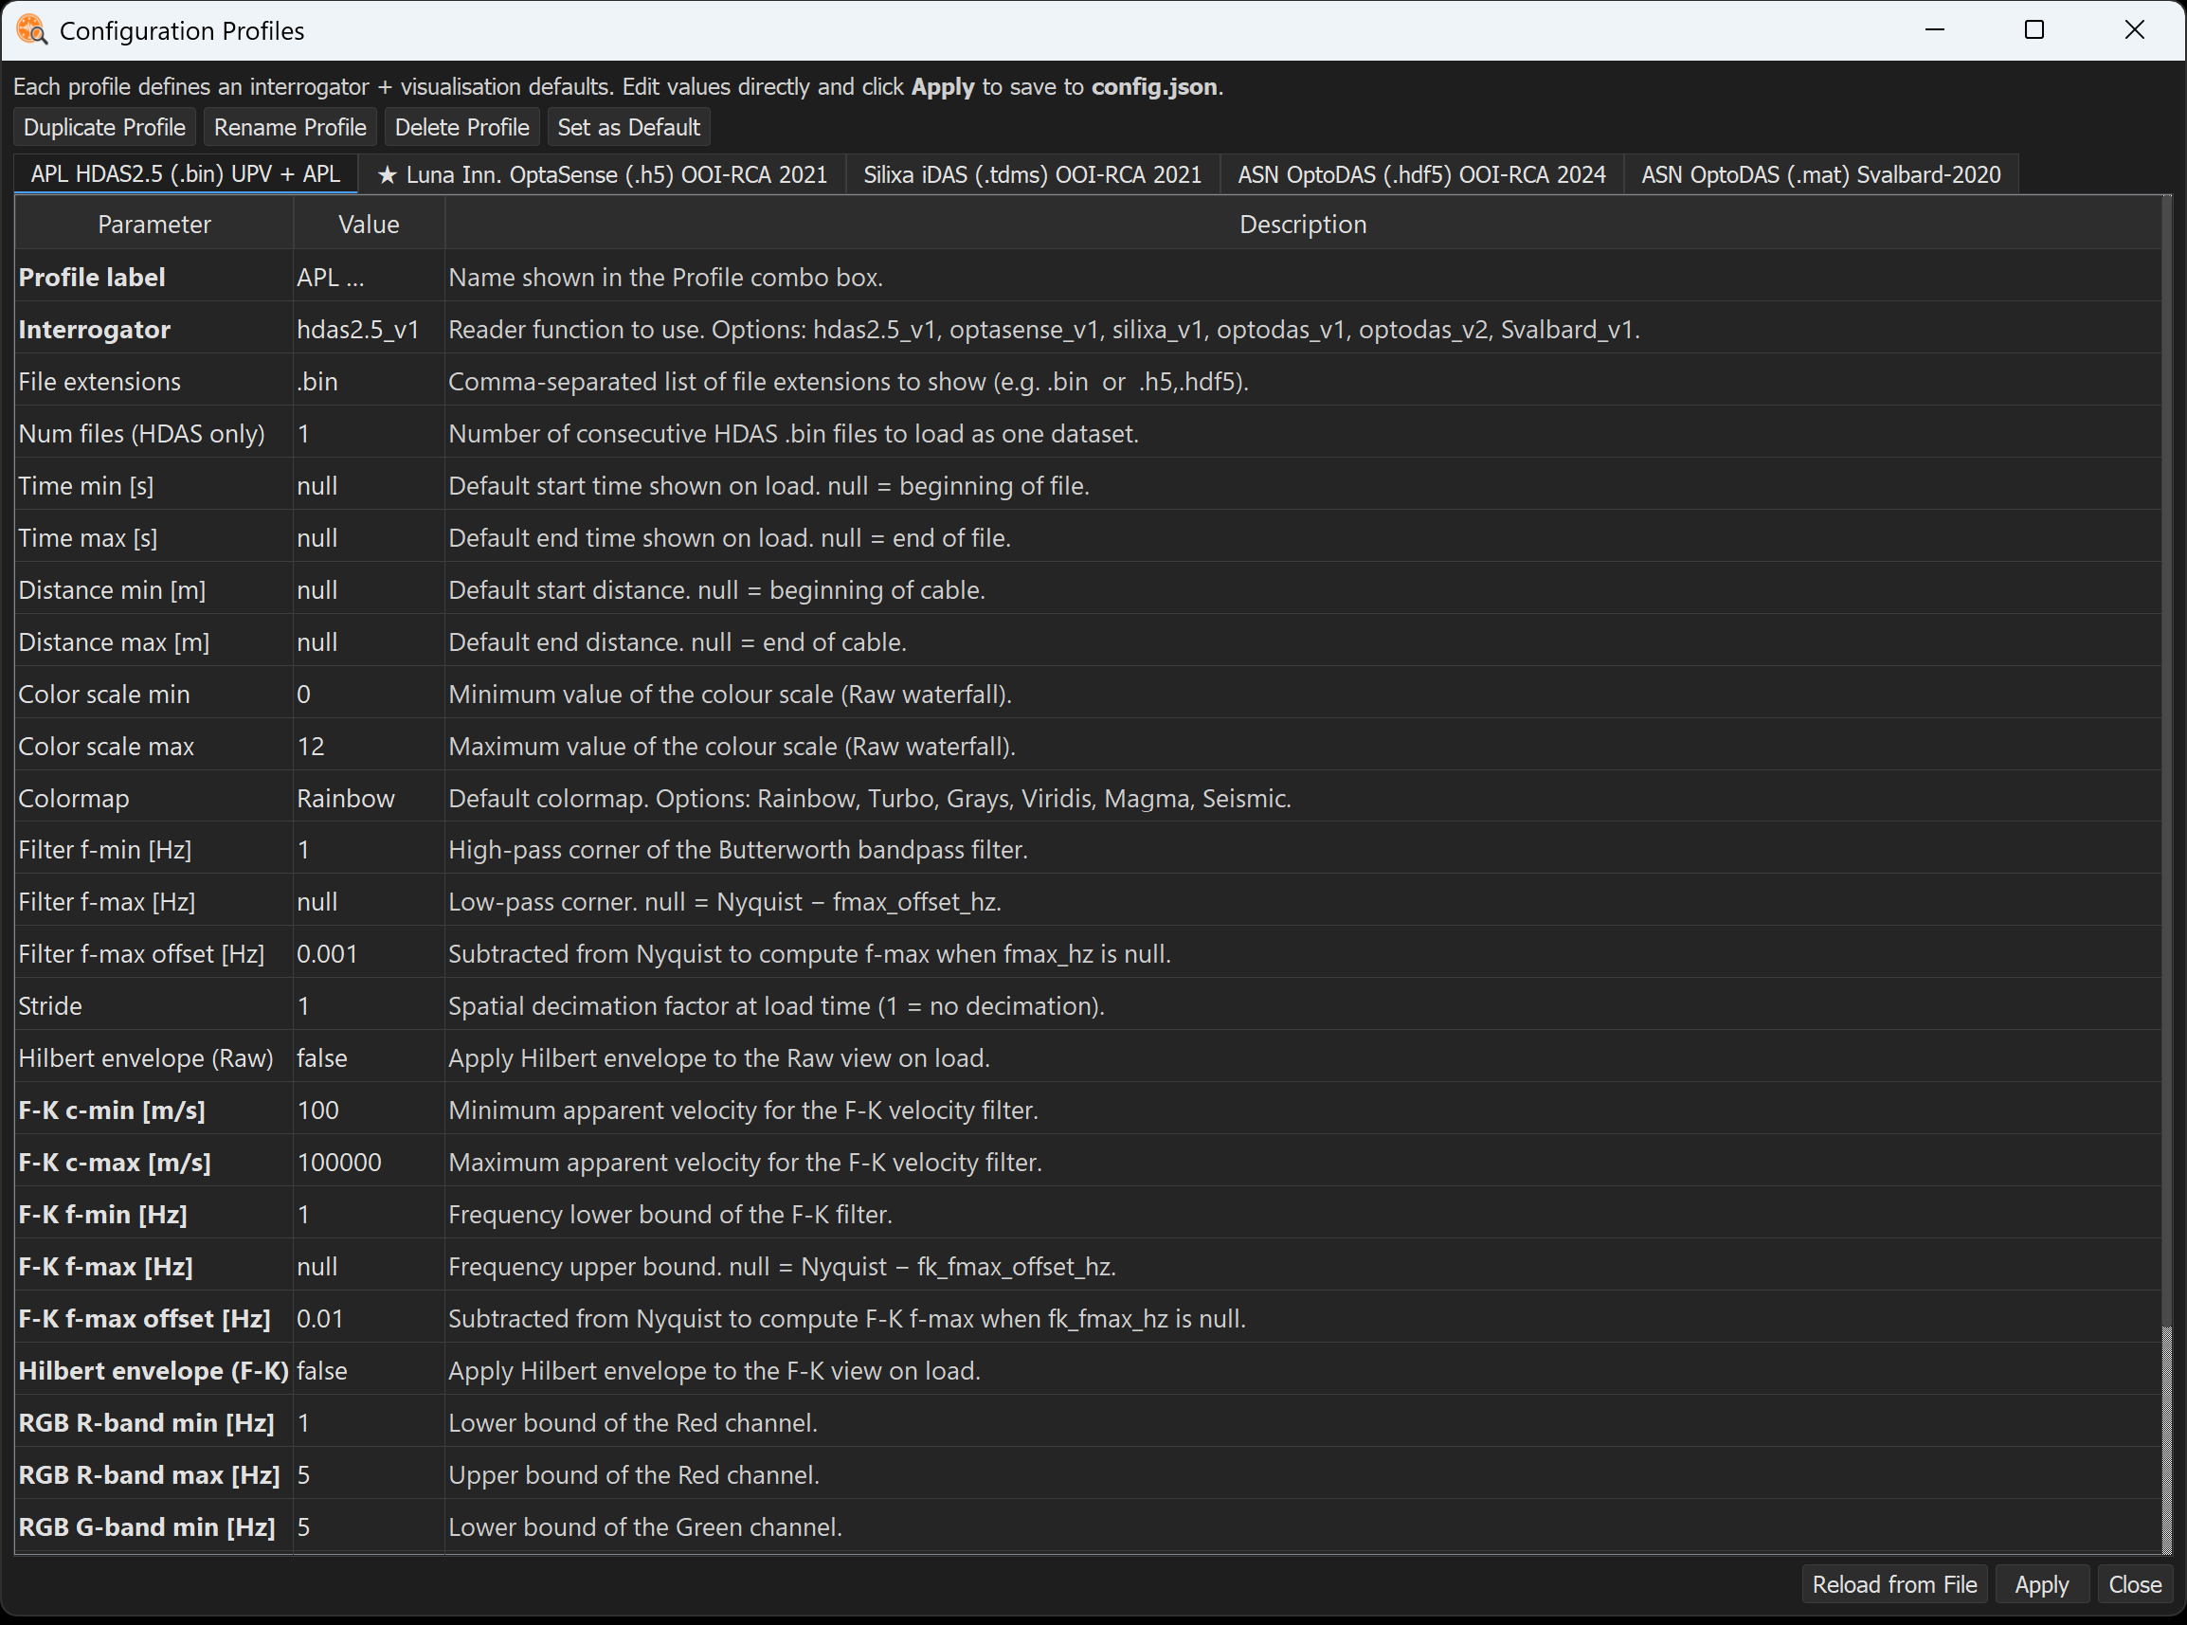The width and height of the screenshot is (2187, 1625).
Task: Edit Colormap value Rainbow
Action: click(x=369, y=799)
